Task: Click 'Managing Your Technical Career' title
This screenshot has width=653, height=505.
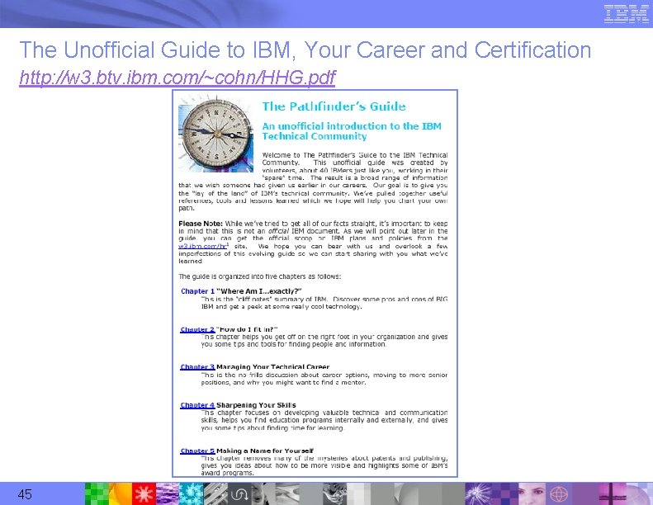Action: (x=272, y=366)
